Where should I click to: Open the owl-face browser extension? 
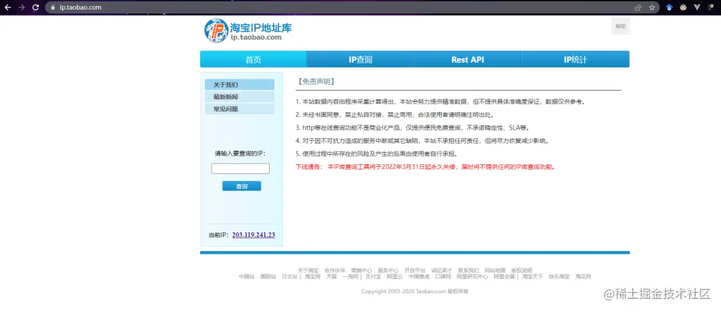click(x=684, y=7)
